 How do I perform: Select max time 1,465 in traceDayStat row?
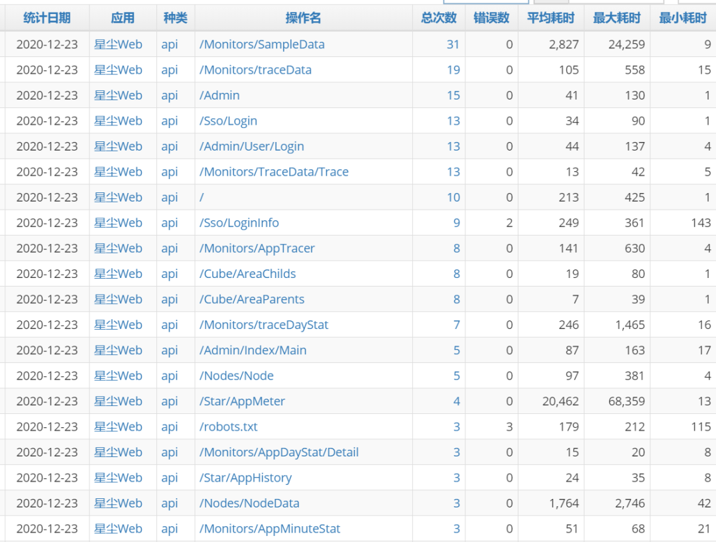pos(630,325)
